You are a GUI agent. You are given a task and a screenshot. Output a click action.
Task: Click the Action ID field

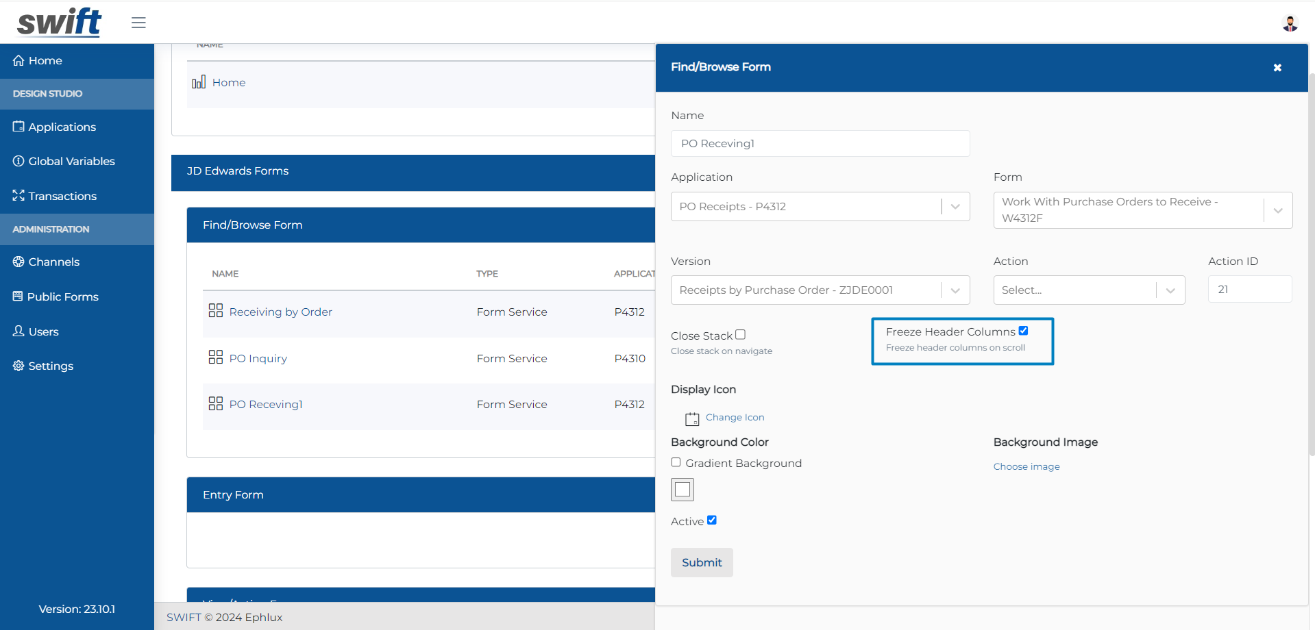(1250, 290)
